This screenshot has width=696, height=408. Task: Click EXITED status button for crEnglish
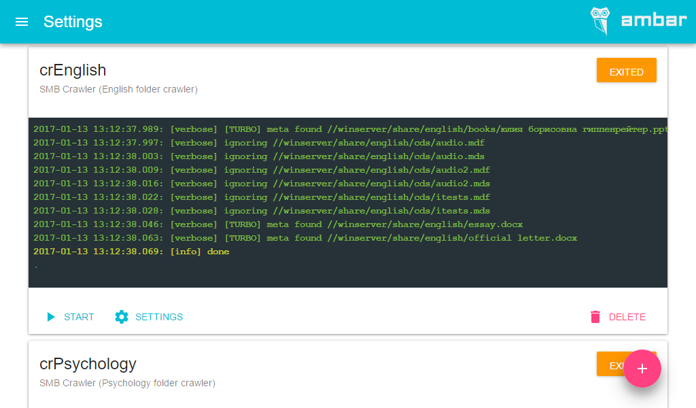[626, 70]
